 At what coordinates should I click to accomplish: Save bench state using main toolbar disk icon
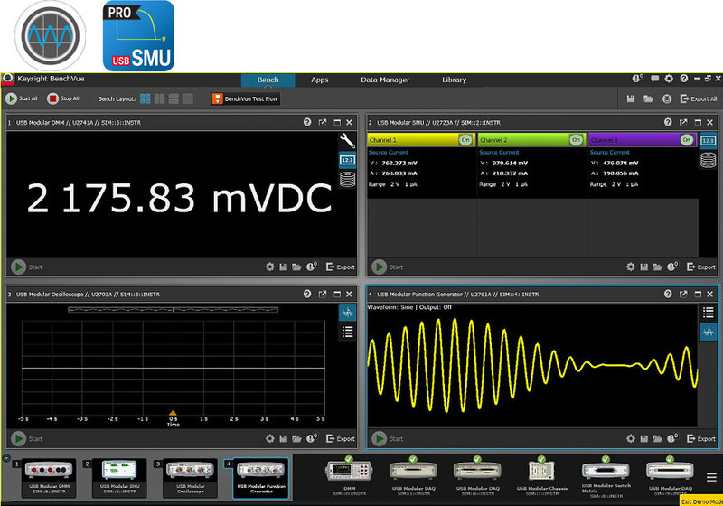tap(631, 98)
